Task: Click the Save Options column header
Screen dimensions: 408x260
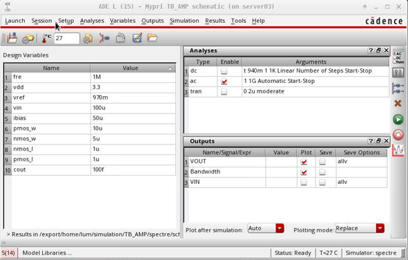Action: (362, 152)
